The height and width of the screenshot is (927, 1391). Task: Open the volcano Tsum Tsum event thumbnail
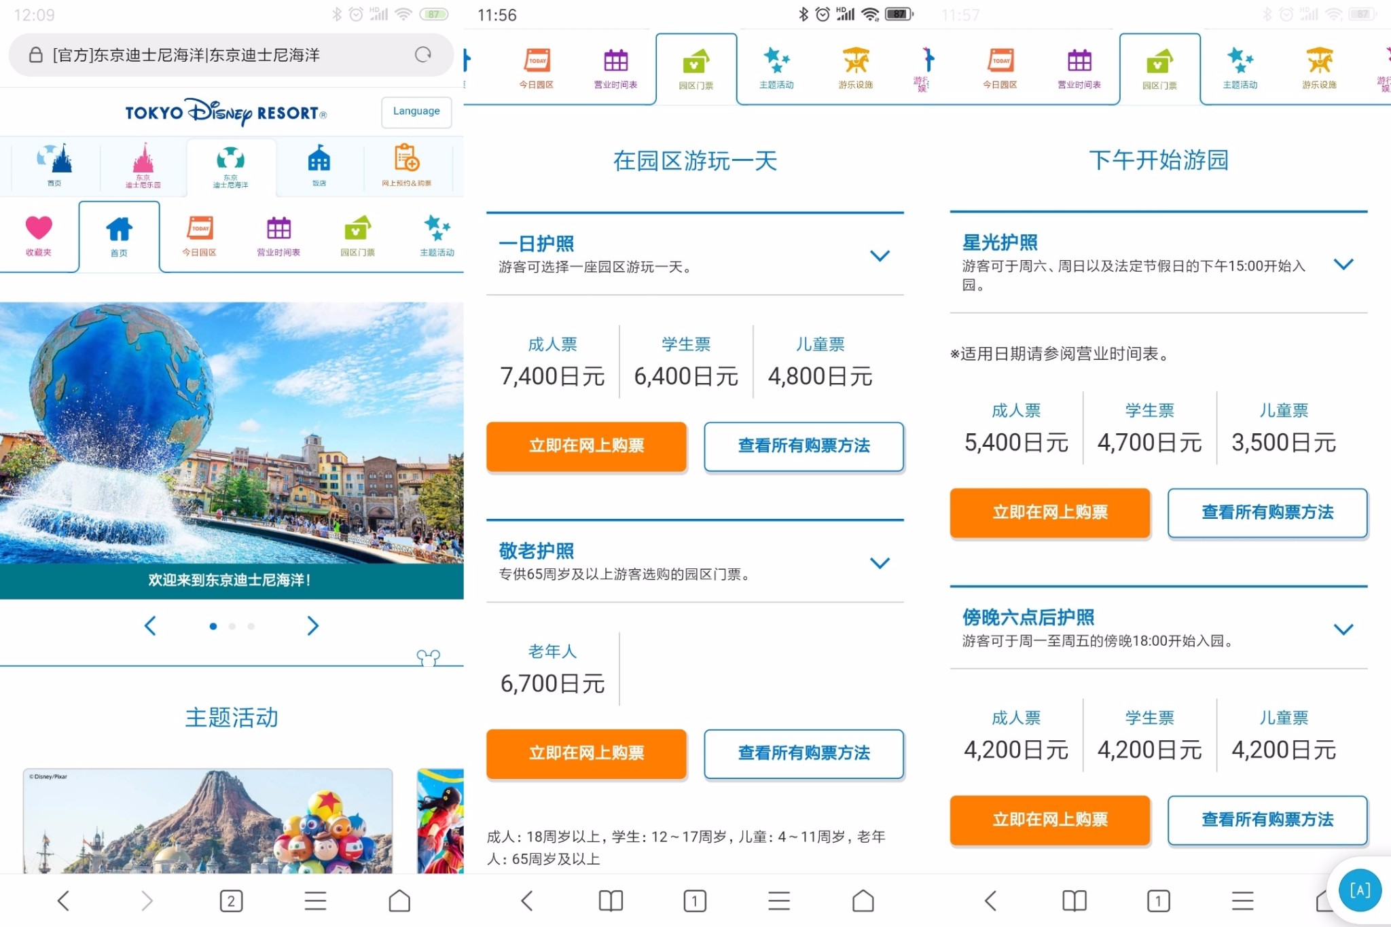point(208,821)
